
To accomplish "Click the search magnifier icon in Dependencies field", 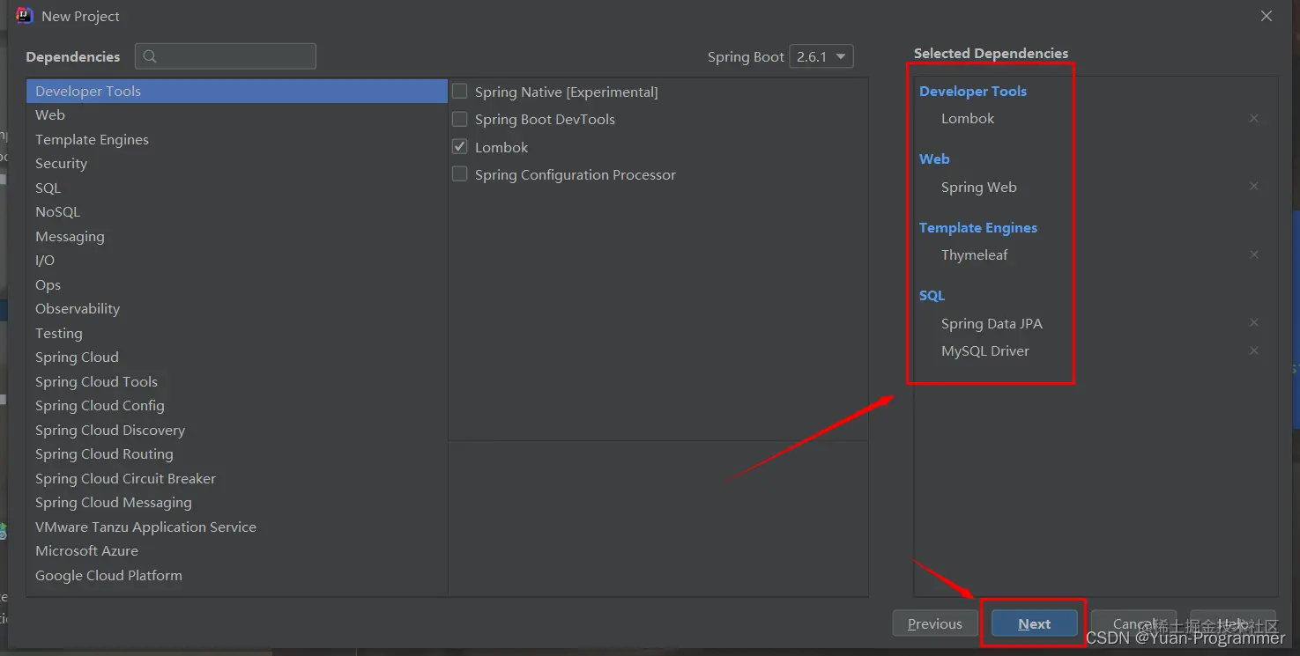I will 150,56.
